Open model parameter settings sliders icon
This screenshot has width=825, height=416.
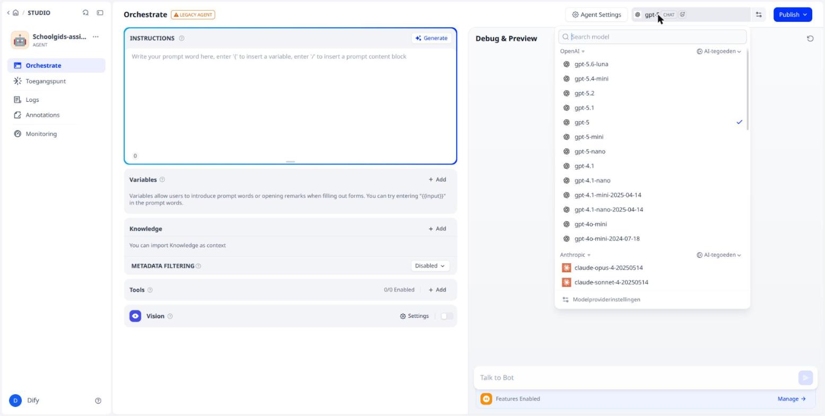click(x=759, y=15)
